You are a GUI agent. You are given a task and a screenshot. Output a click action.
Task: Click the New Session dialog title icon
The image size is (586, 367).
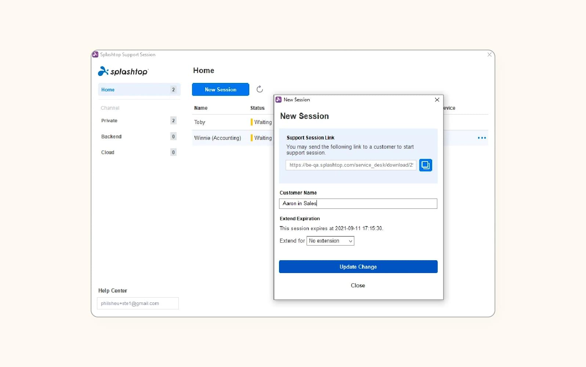point(279,100)
